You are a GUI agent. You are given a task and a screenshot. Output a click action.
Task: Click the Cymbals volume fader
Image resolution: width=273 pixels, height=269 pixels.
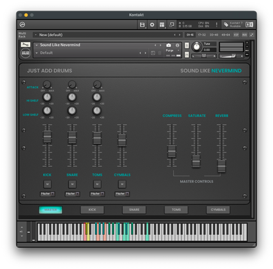point(122,140)
